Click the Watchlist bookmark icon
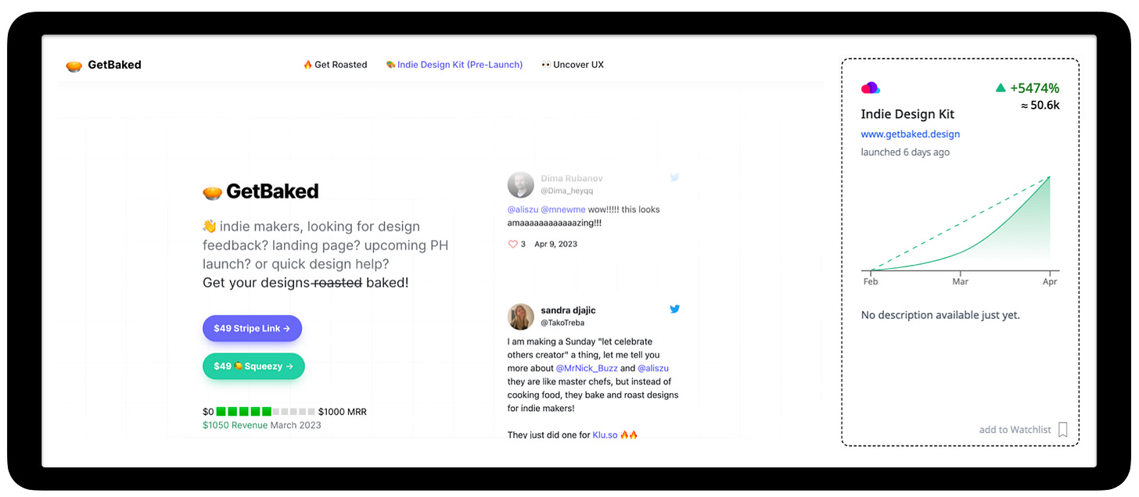Screen dimensions: 1139x497 [x=1063, y=430]
